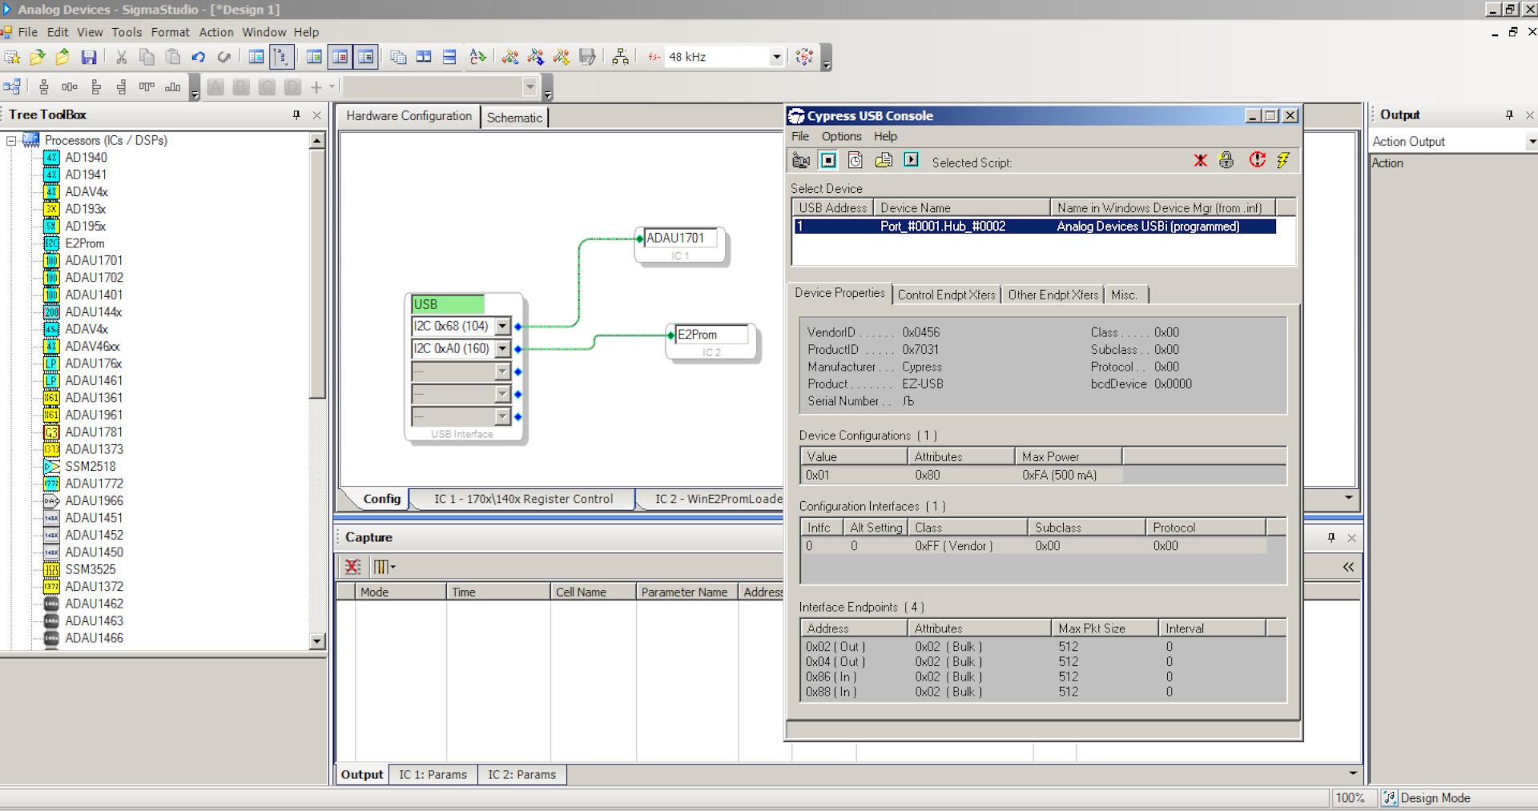Click the Redo arrow icon
The height and width of the screenshot is (811, 1538).
(x=224, y=57)
